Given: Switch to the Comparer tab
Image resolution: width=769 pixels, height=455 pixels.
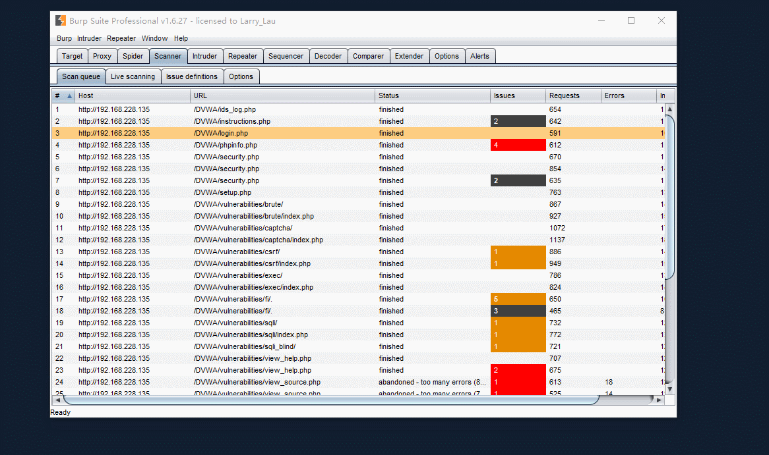Looking at the screenshot, I should [368, 57].
